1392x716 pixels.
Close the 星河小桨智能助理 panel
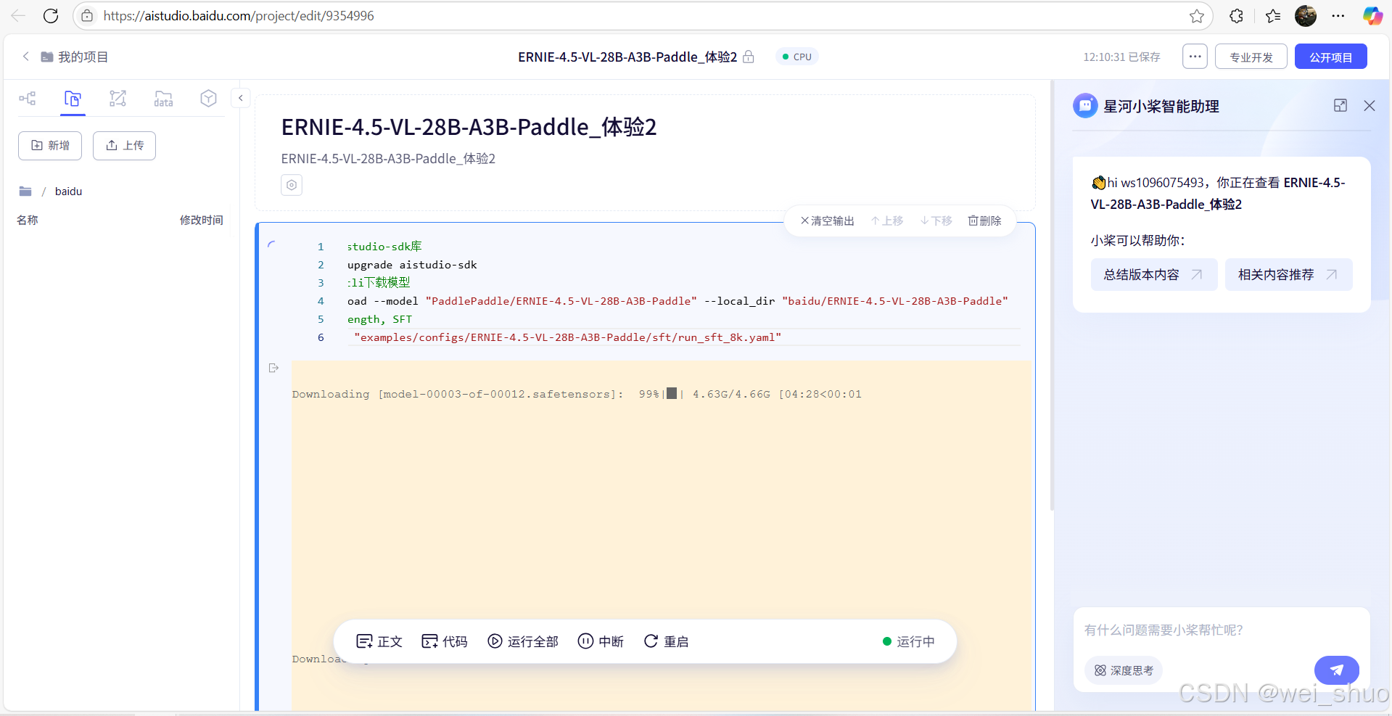click(x=1370, y=106)
